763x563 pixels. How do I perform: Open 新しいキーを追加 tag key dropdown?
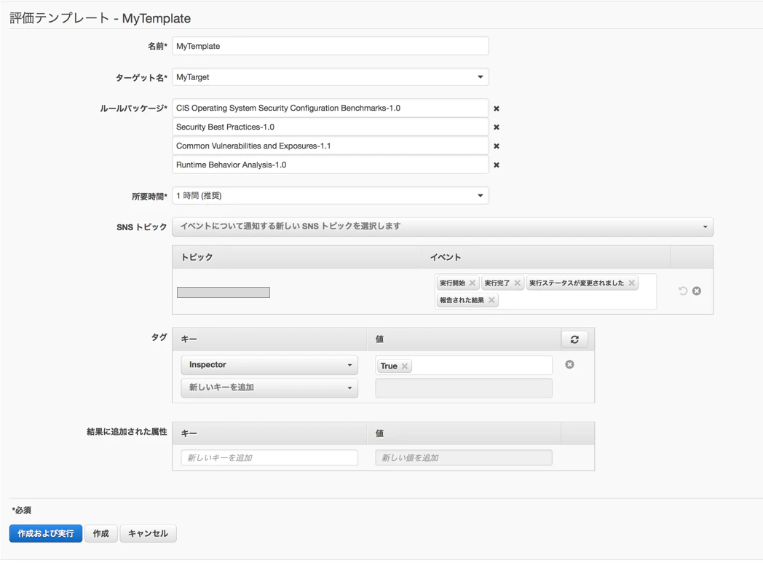pos(269,387)
